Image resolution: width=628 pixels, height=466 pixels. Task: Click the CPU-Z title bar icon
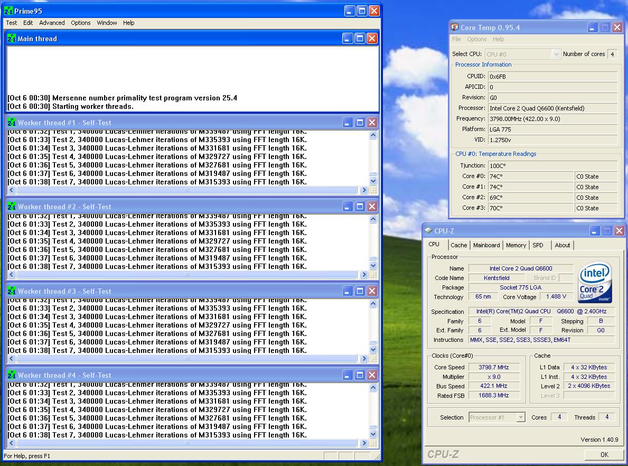coord(428,230)
